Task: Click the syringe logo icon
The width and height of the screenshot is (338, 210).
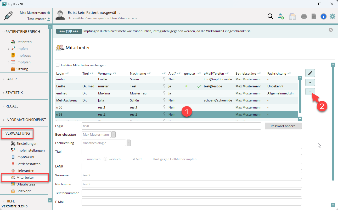Action: [9, 16]
